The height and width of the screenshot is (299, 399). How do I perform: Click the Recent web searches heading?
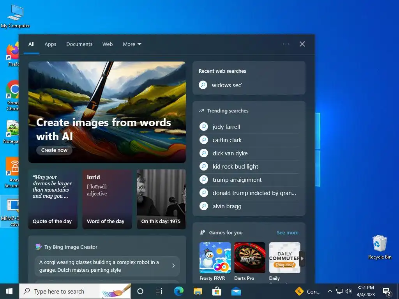click(x=222, y=71)
